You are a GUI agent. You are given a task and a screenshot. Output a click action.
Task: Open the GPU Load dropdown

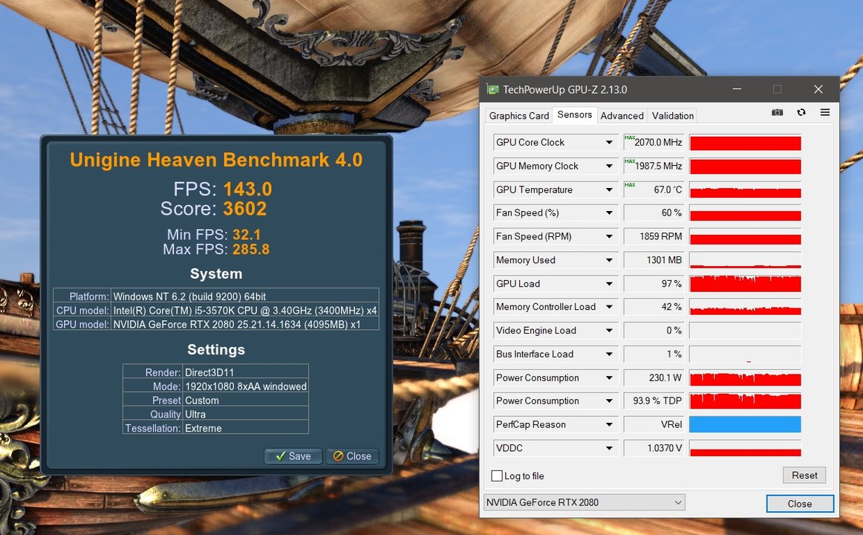pos(609,284)
